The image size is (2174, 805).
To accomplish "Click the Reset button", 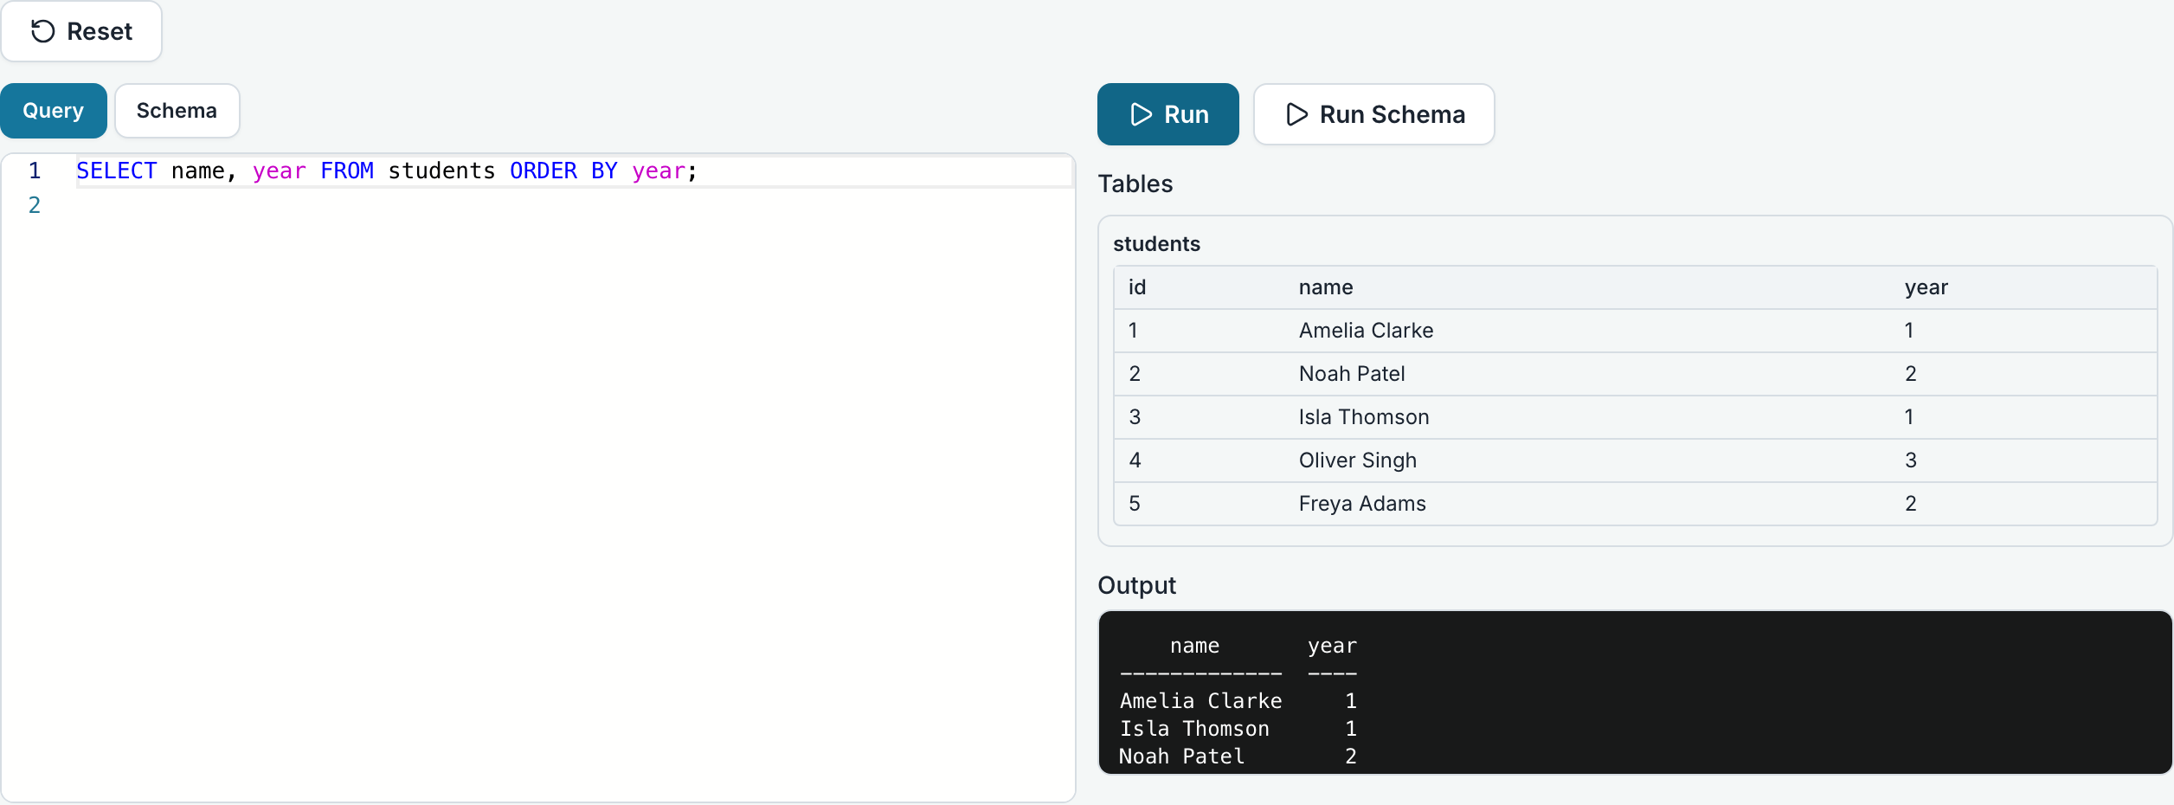I will 81,31.
